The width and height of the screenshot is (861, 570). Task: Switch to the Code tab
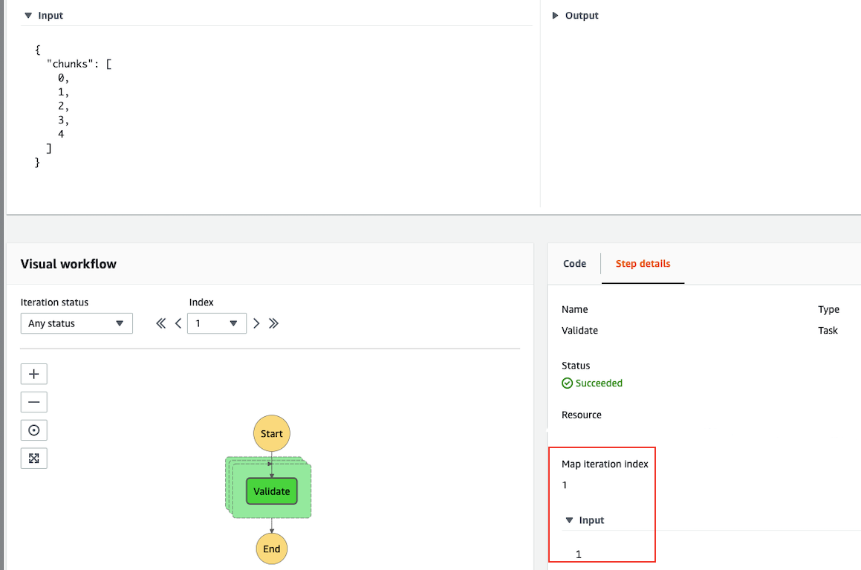click(574, 263)
